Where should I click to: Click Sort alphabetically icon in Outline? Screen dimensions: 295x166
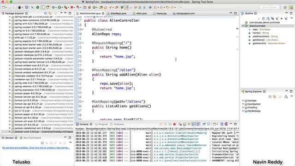pos(268,18)
